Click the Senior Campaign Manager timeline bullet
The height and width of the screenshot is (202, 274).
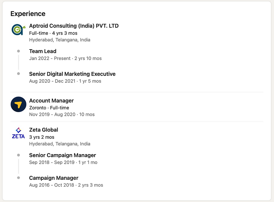click(x=18, y=155)
